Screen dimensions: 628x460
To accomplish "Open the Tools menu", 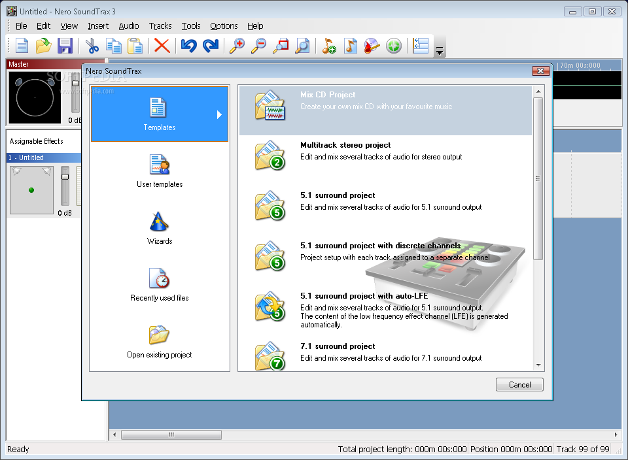I will pos(190,26).
